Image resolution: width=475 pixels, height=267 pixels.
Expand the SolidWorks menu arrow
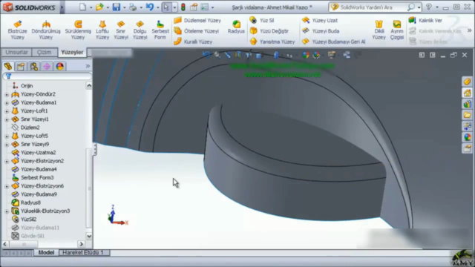click(x=62, y=7)
